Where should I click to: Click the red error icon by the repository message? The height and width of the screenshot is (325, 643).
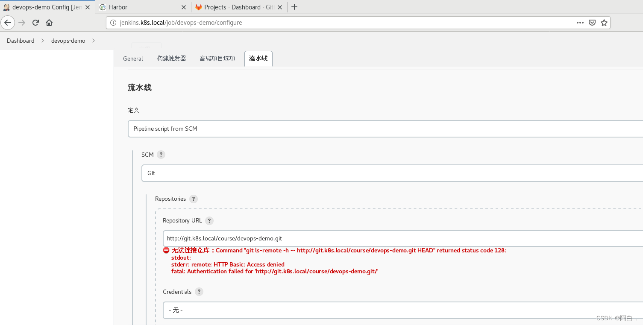(166, 250)
